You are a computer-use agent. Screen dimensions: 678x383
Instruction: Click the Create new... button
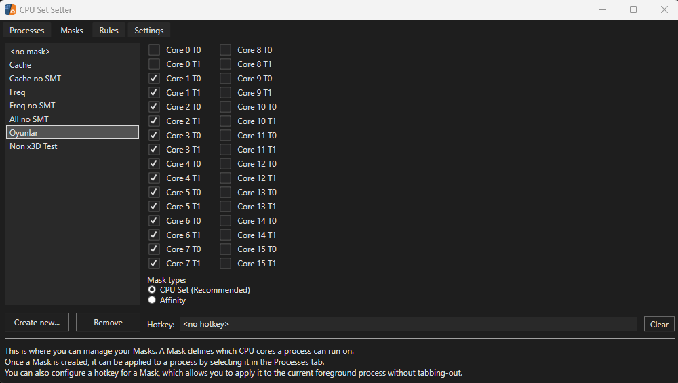click(x=37, y=322)
